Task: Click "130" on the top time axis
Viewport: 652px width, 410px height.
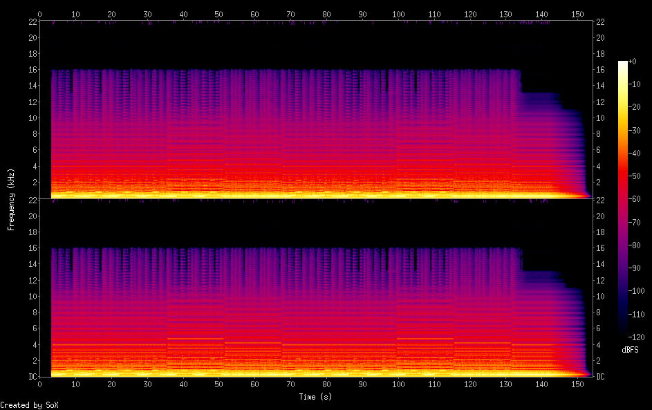Action: [505, 14]
